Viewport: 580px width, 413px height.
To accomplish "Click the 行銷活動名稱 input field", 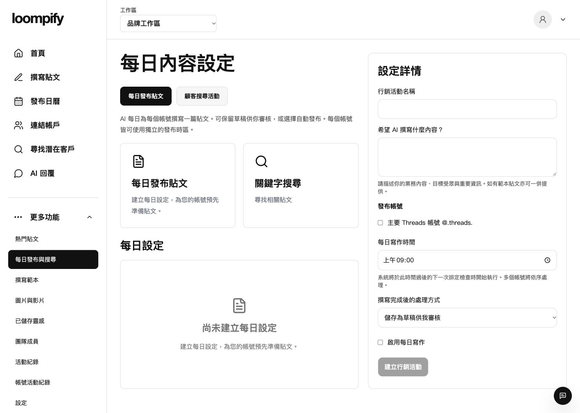I will (x=467, y=109).
